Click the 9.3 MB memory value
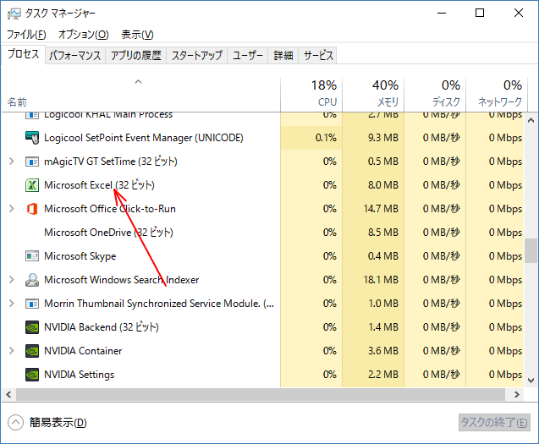This screenshot has width=539, height=444. 383,138
